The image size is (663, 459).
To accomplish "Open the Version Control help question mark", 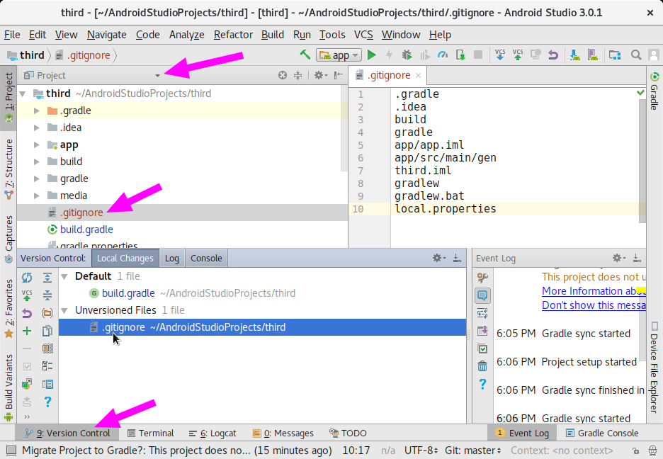I will click(x=47, y=402).
